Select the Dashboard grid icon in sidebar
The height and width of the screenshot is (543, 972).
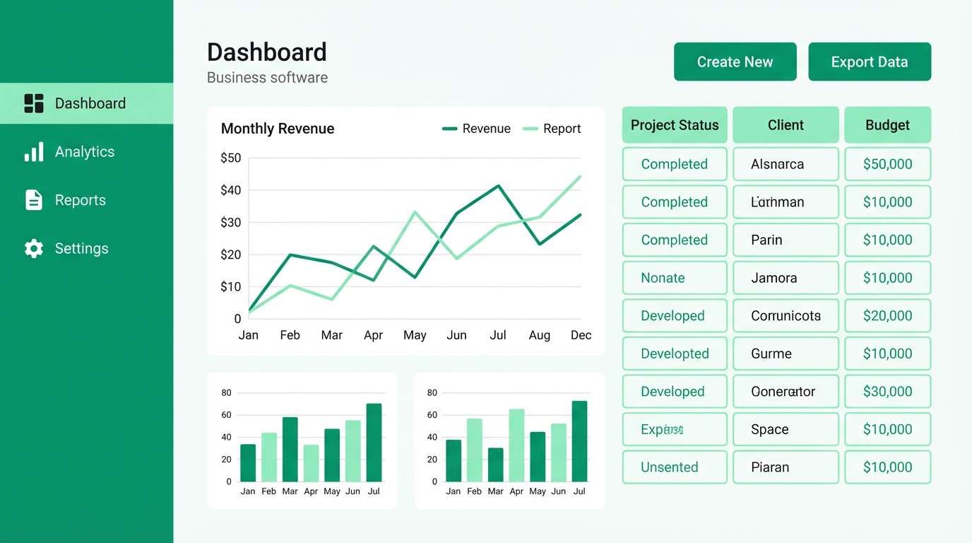[33, 103]
